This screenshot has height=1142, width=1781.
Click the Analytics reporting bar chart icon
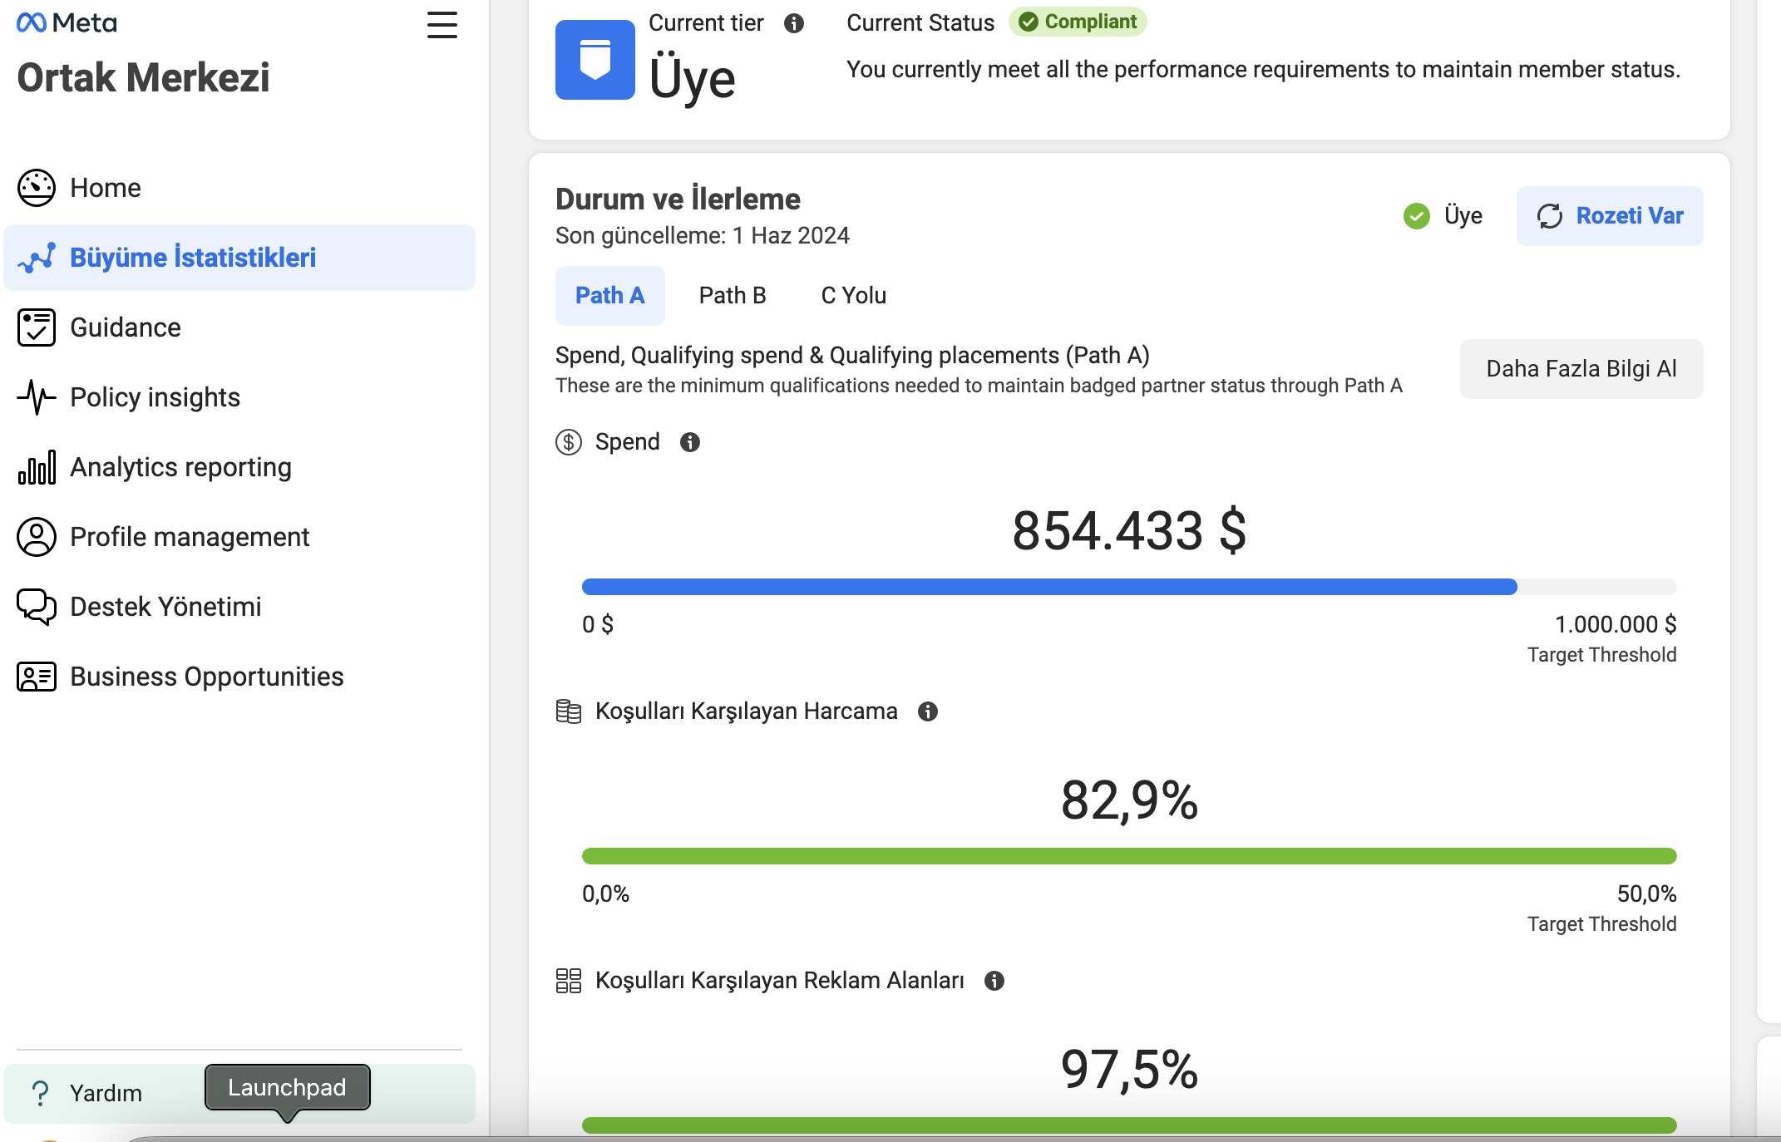click(x=37, y=467)
